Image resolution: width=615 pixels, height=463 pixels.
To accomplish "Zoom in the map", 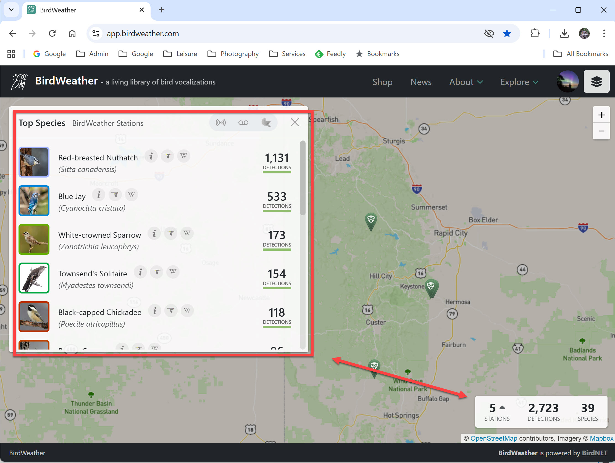I will tap(601, 115).
